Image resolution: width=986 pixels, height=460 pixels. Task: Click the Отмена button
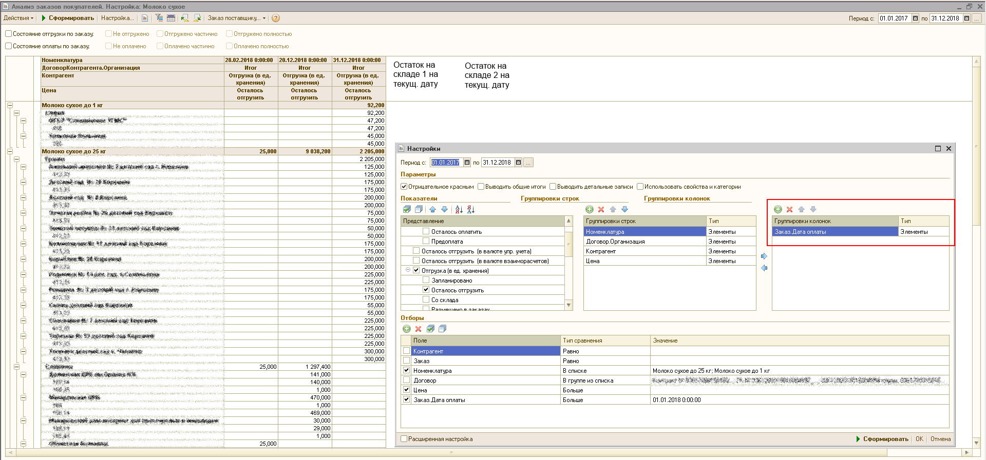pyautogui.click(x=940, y=439)
